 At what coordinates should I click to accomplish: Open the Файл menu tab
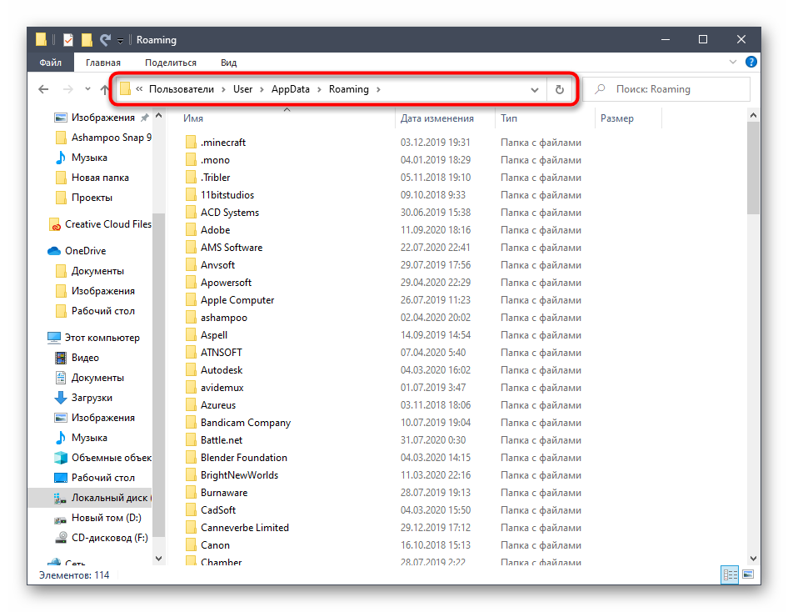pos(50,63)
